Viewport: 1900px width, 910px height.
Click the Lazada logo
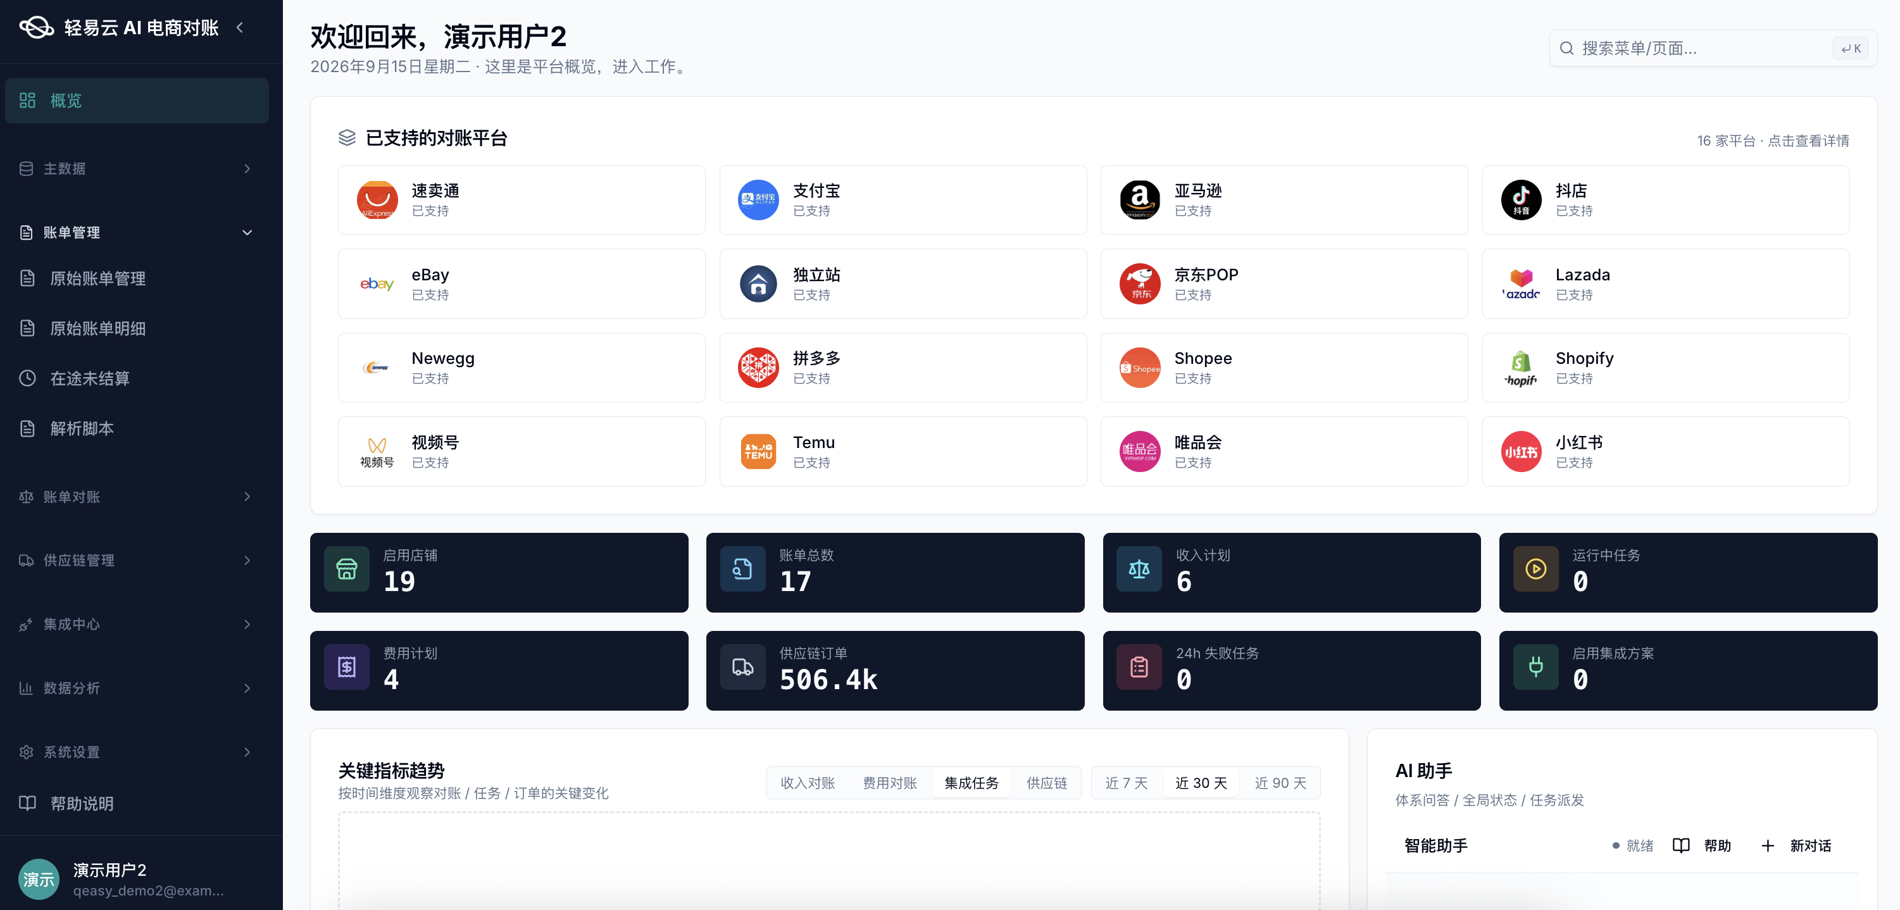tap(1521, 284)
